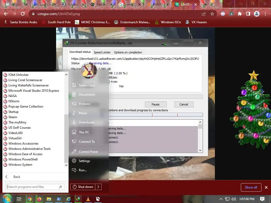This screenshot has height=203, width=271.
Task: Toggle Chrome side panel icon
Action: (248, 14)
